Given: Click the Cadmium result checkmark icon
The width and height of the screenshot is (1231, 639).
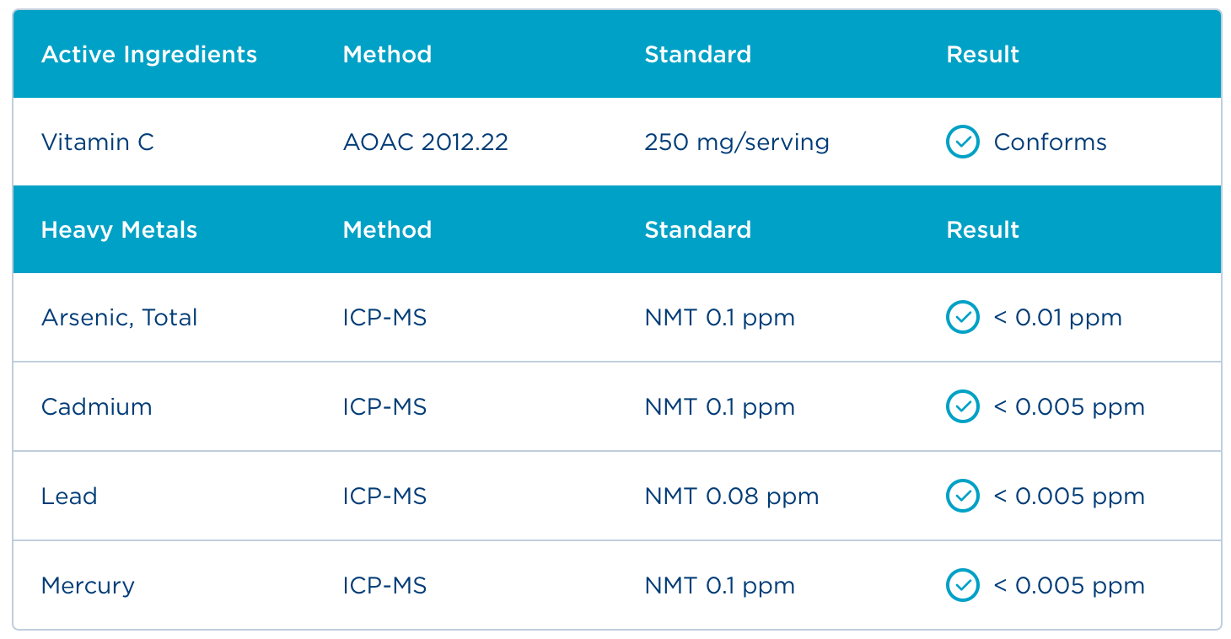Looking at the screenshot, I should point(962,407).
